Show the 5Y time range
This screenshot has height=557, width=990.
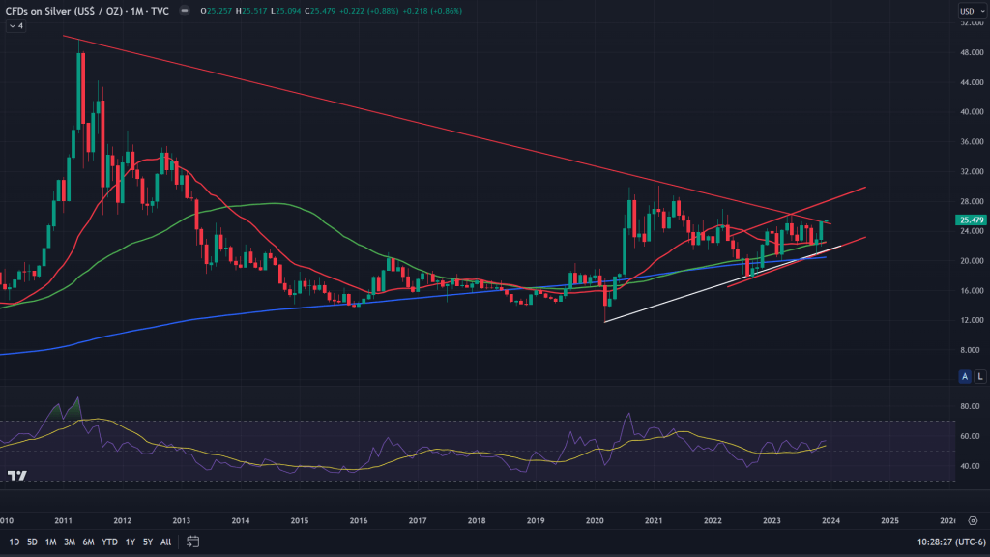tap(147, 542)
